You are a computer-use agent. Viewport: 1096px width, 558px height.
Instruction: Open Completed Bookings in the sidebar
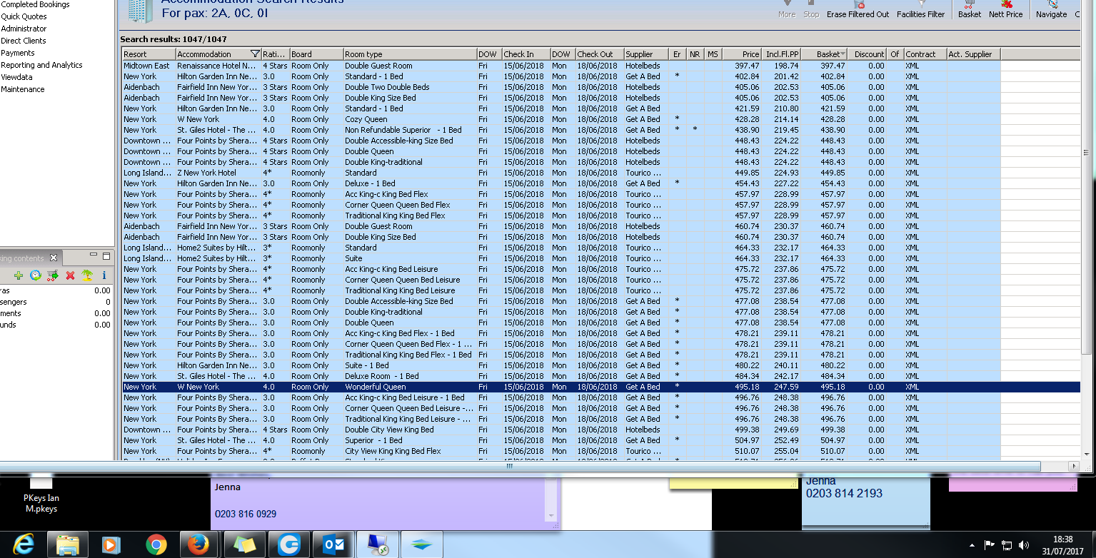click(x=35, y=4)
